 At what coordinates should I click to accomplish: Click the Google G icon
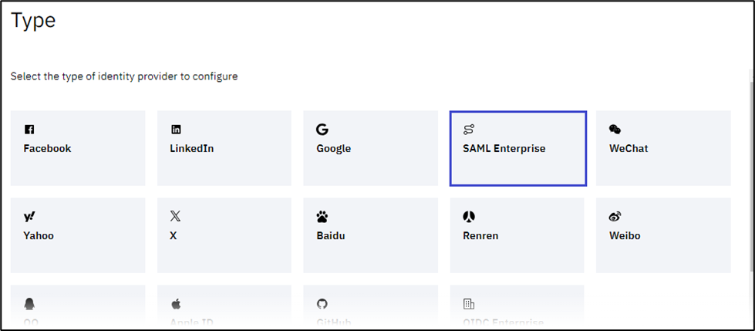322,130
